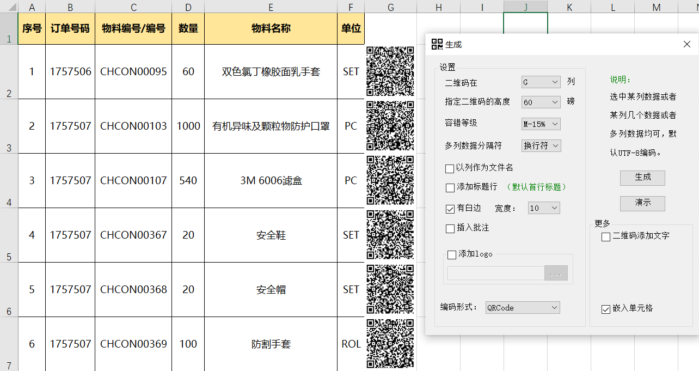This screenshot has width=699, height=371.
Task: Select the QR code image beside 安全鞋
Action: click(390, 235)
